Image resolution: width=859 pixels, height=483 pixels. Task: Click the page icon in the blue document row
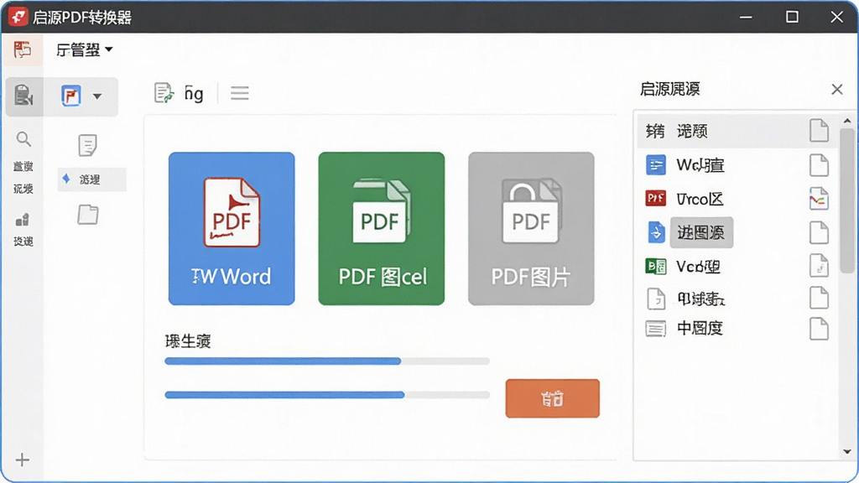coord(819,165)
